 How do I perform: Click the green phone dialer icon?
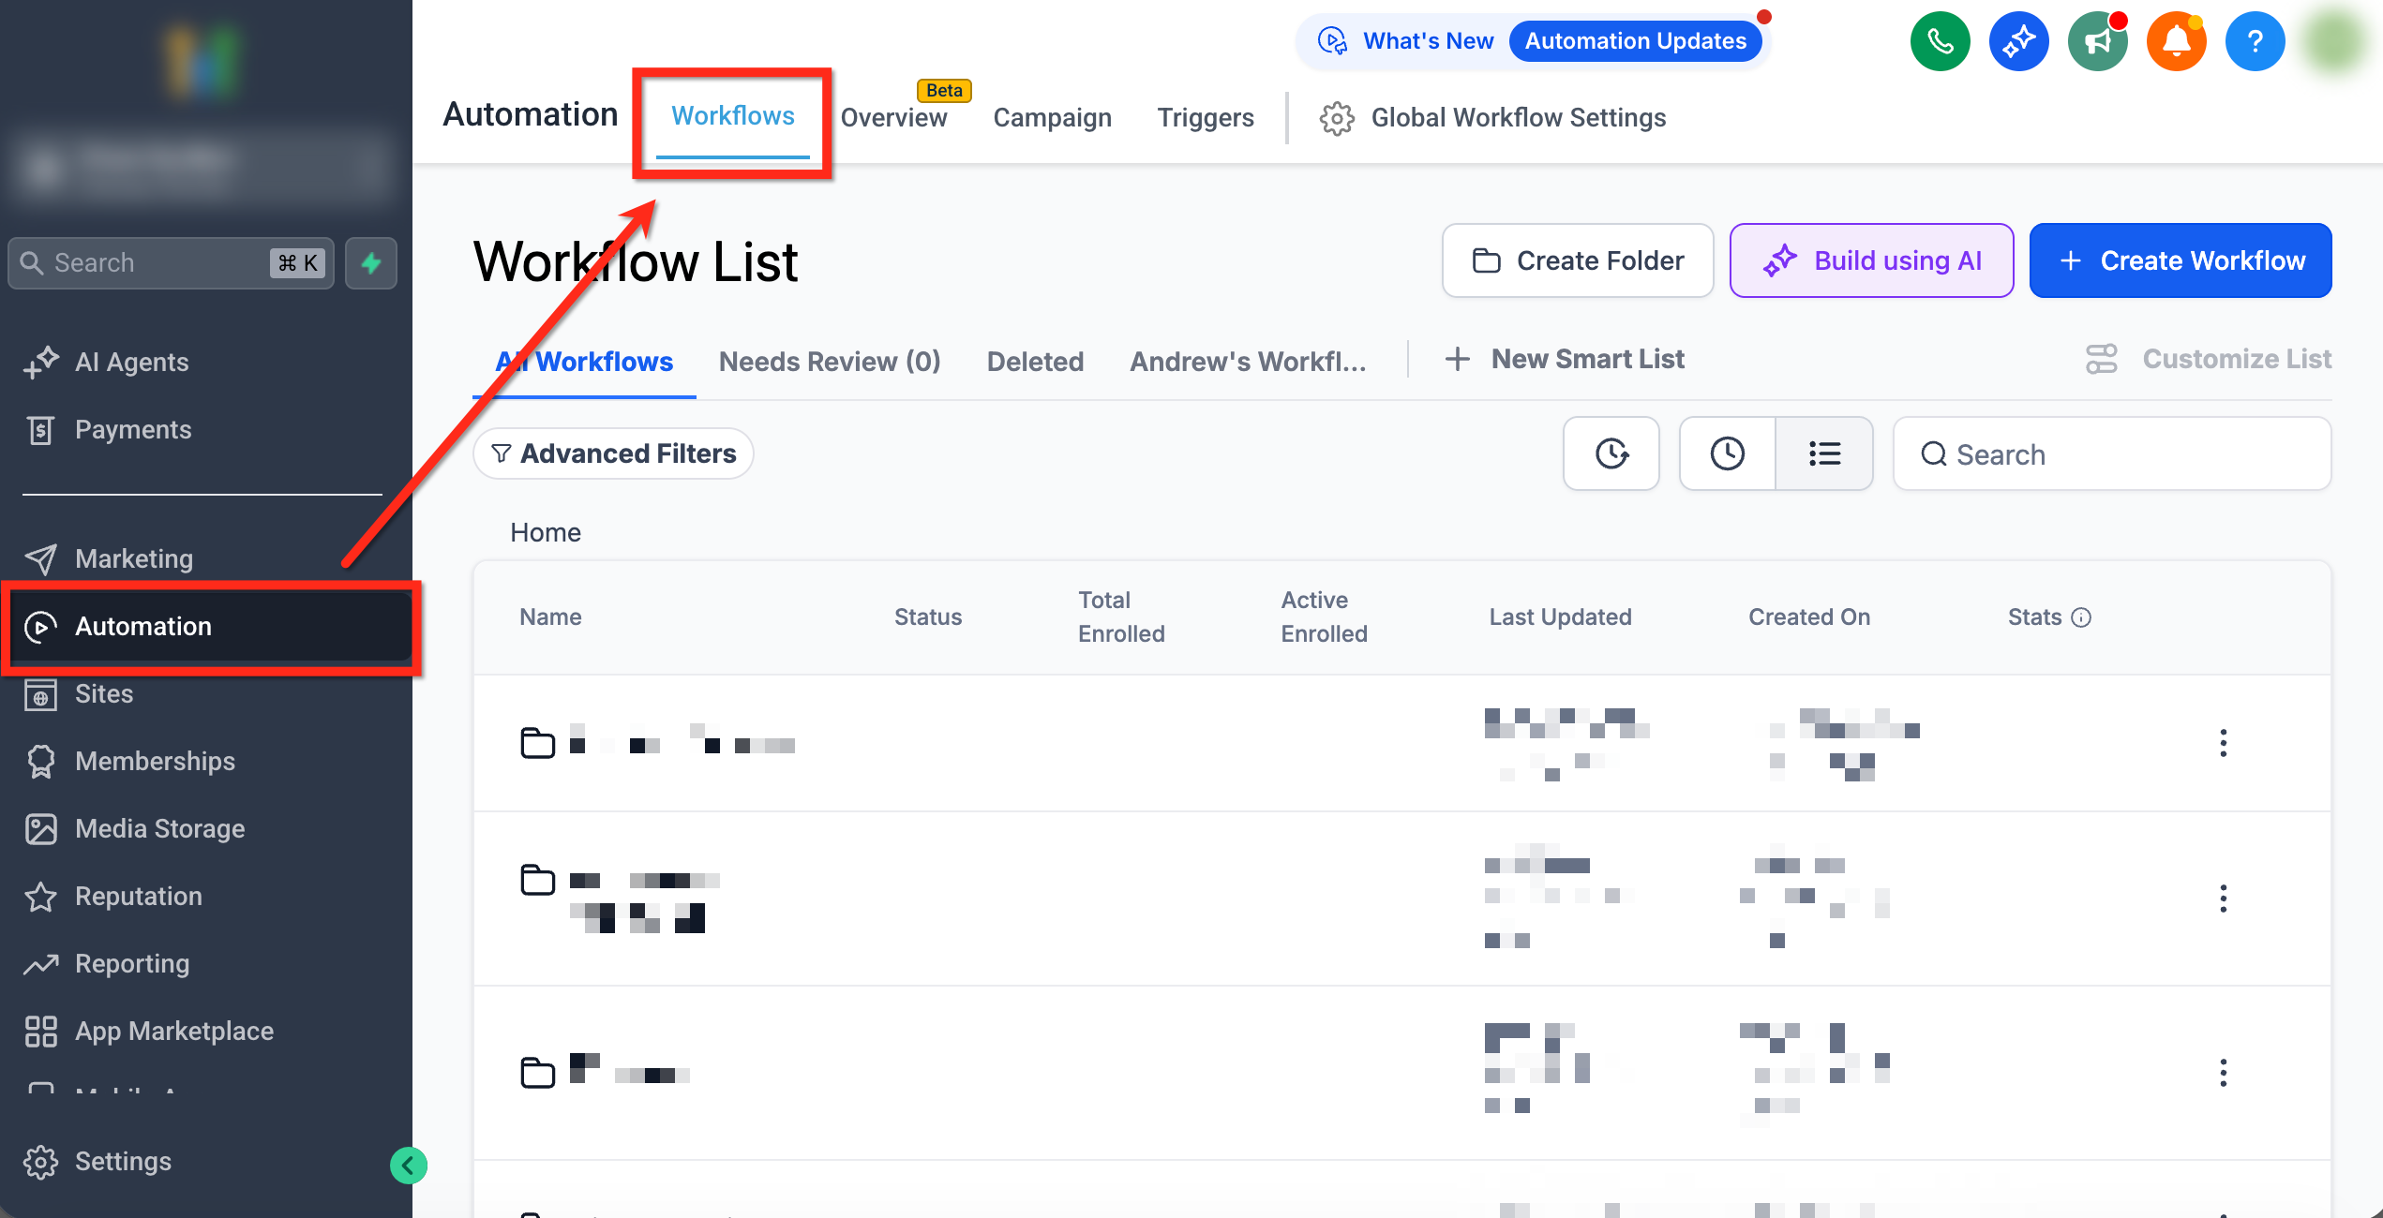[1940, 41]
